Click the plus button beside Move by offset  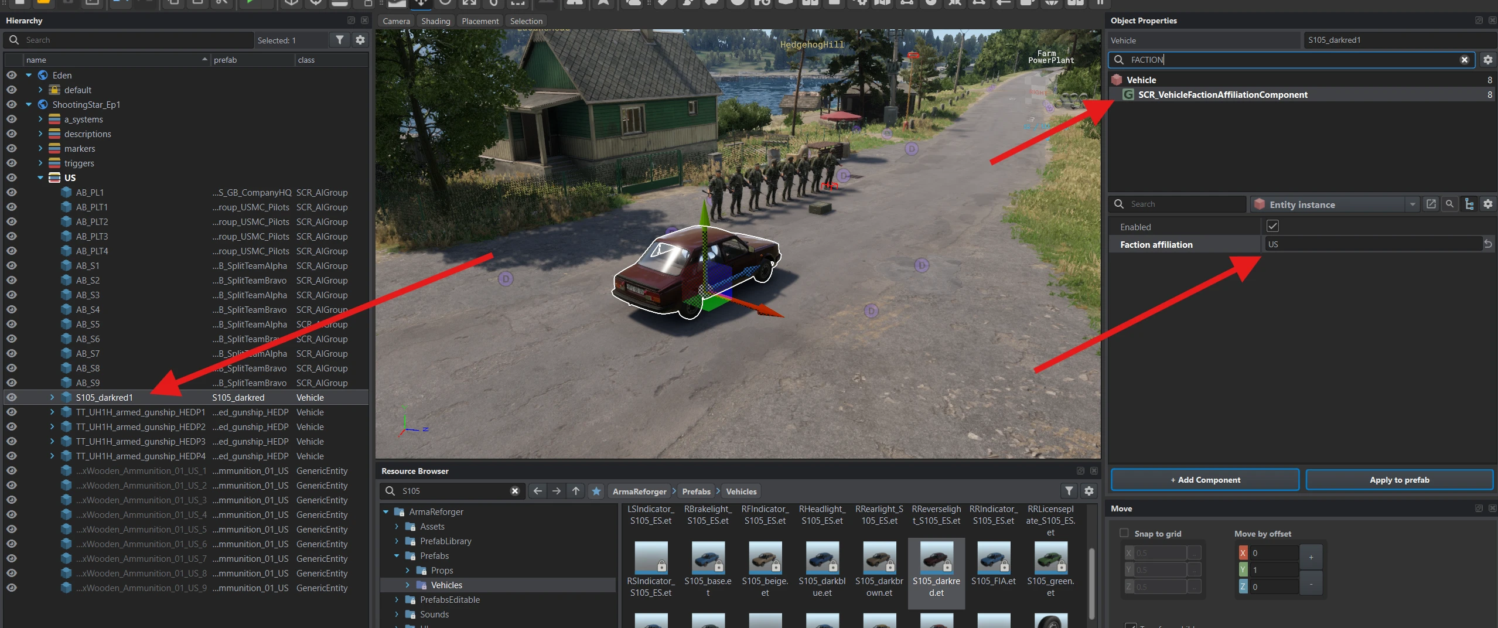pyautogui.click(x=1311, y=557)
